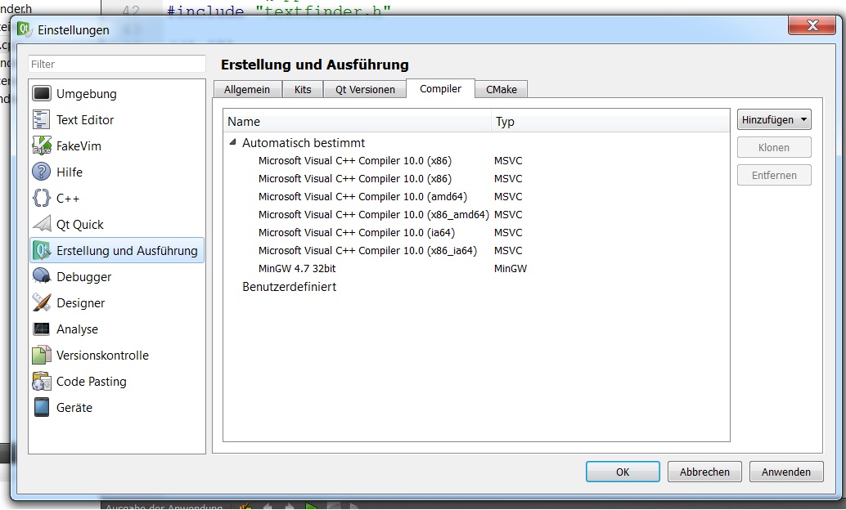Open Versionskontrolle category label
The height and width of the screenshot is (510, 846).
(x=102, y=356)
